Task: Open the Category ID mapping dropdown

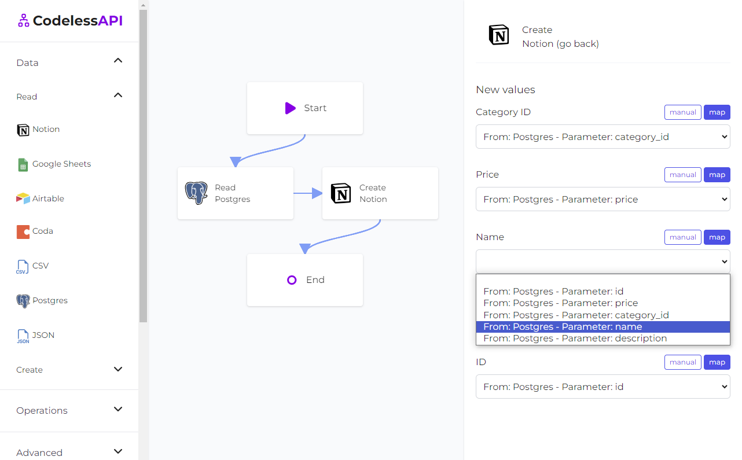Action: (603, 137)
